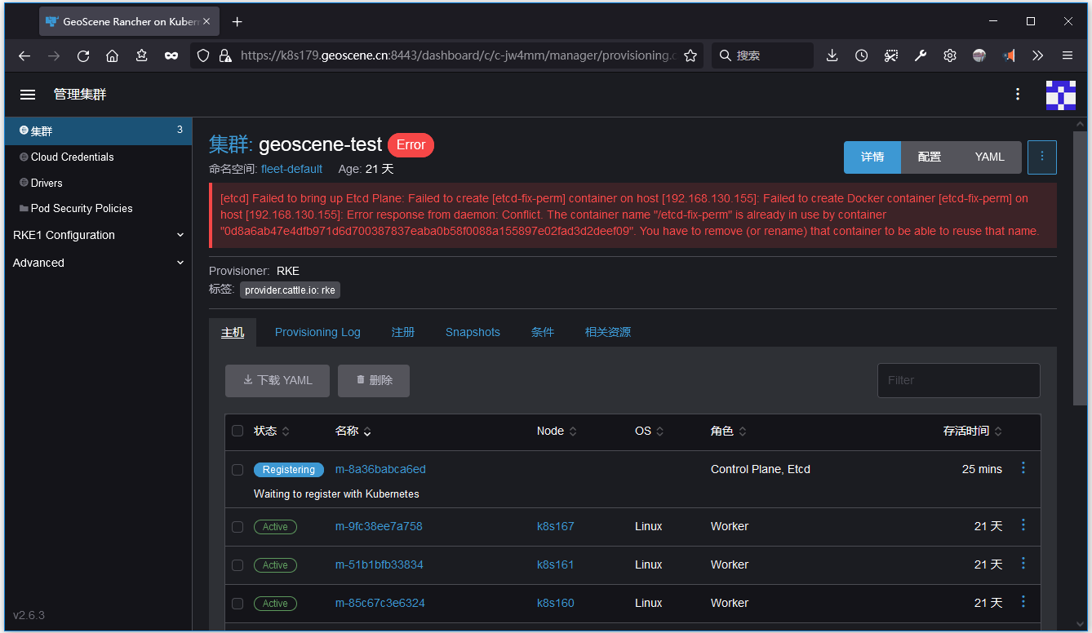Switch to the 配置 view
1092x633 pixels.
(x=930, y=157)
